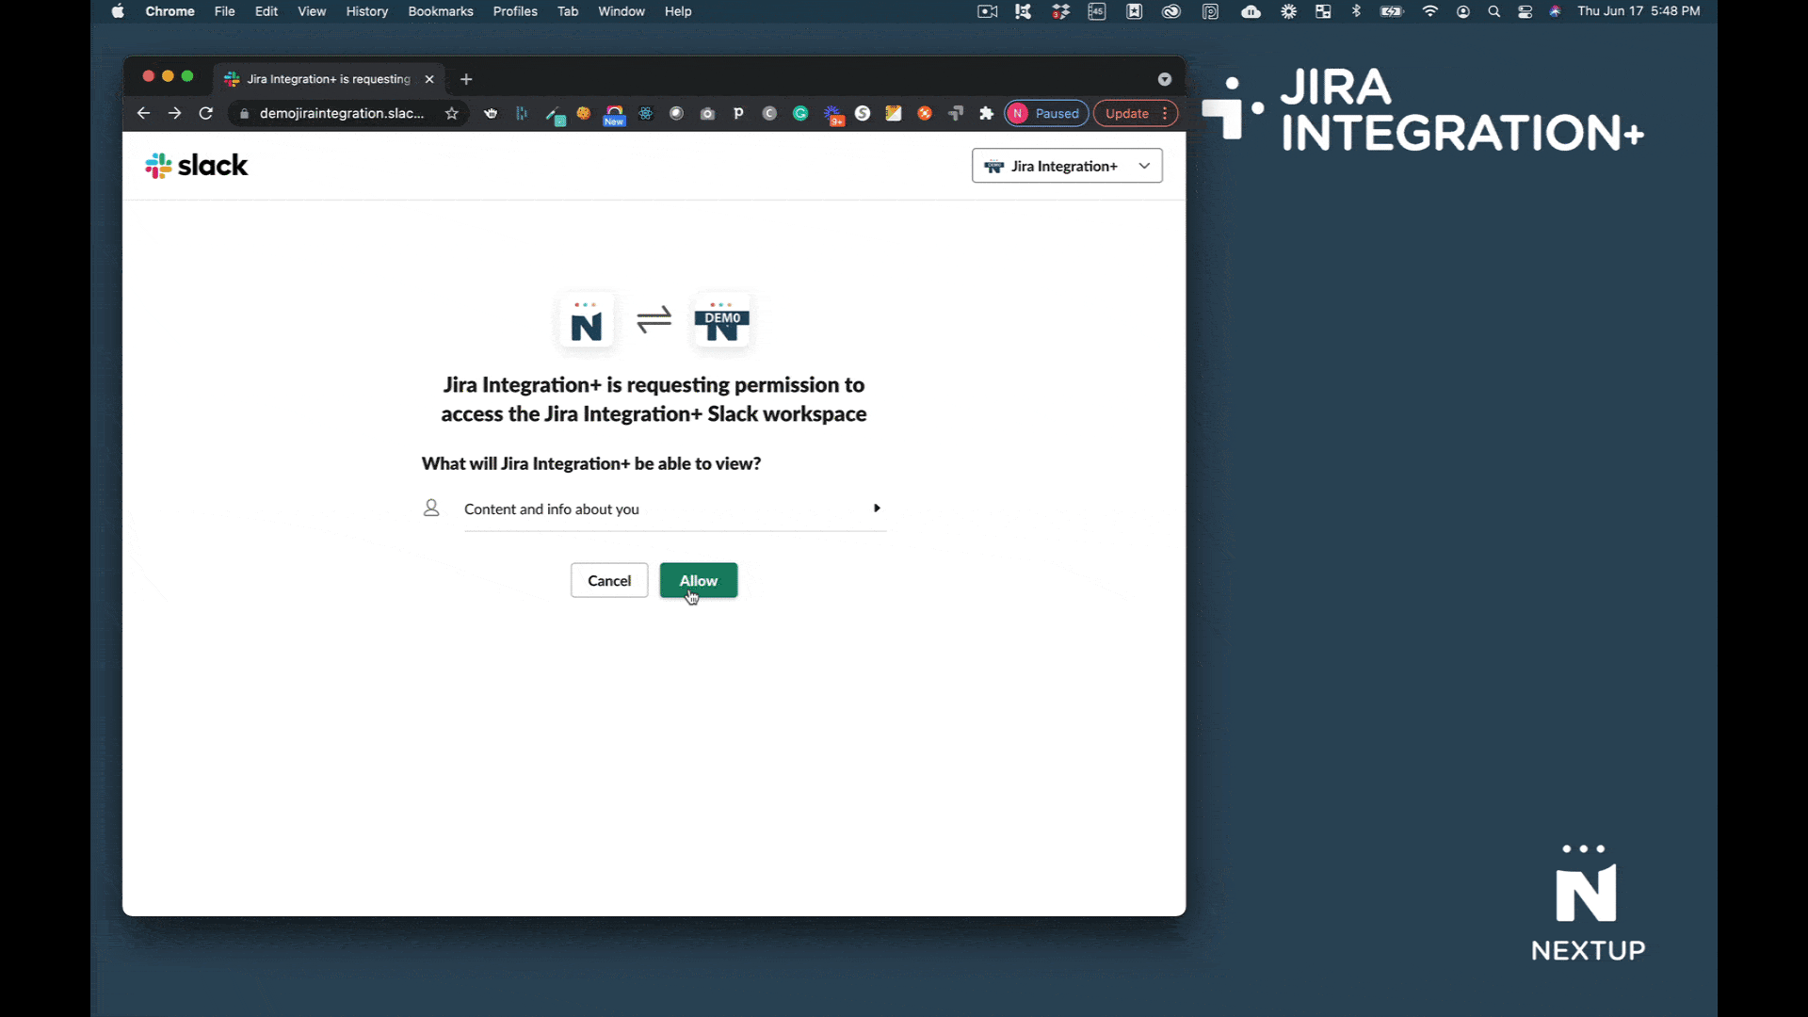The height and width of the screenshot is (1017, 1808).
Task: Open the Chrome menu in menu bar
Action: (x=169, y=11)
